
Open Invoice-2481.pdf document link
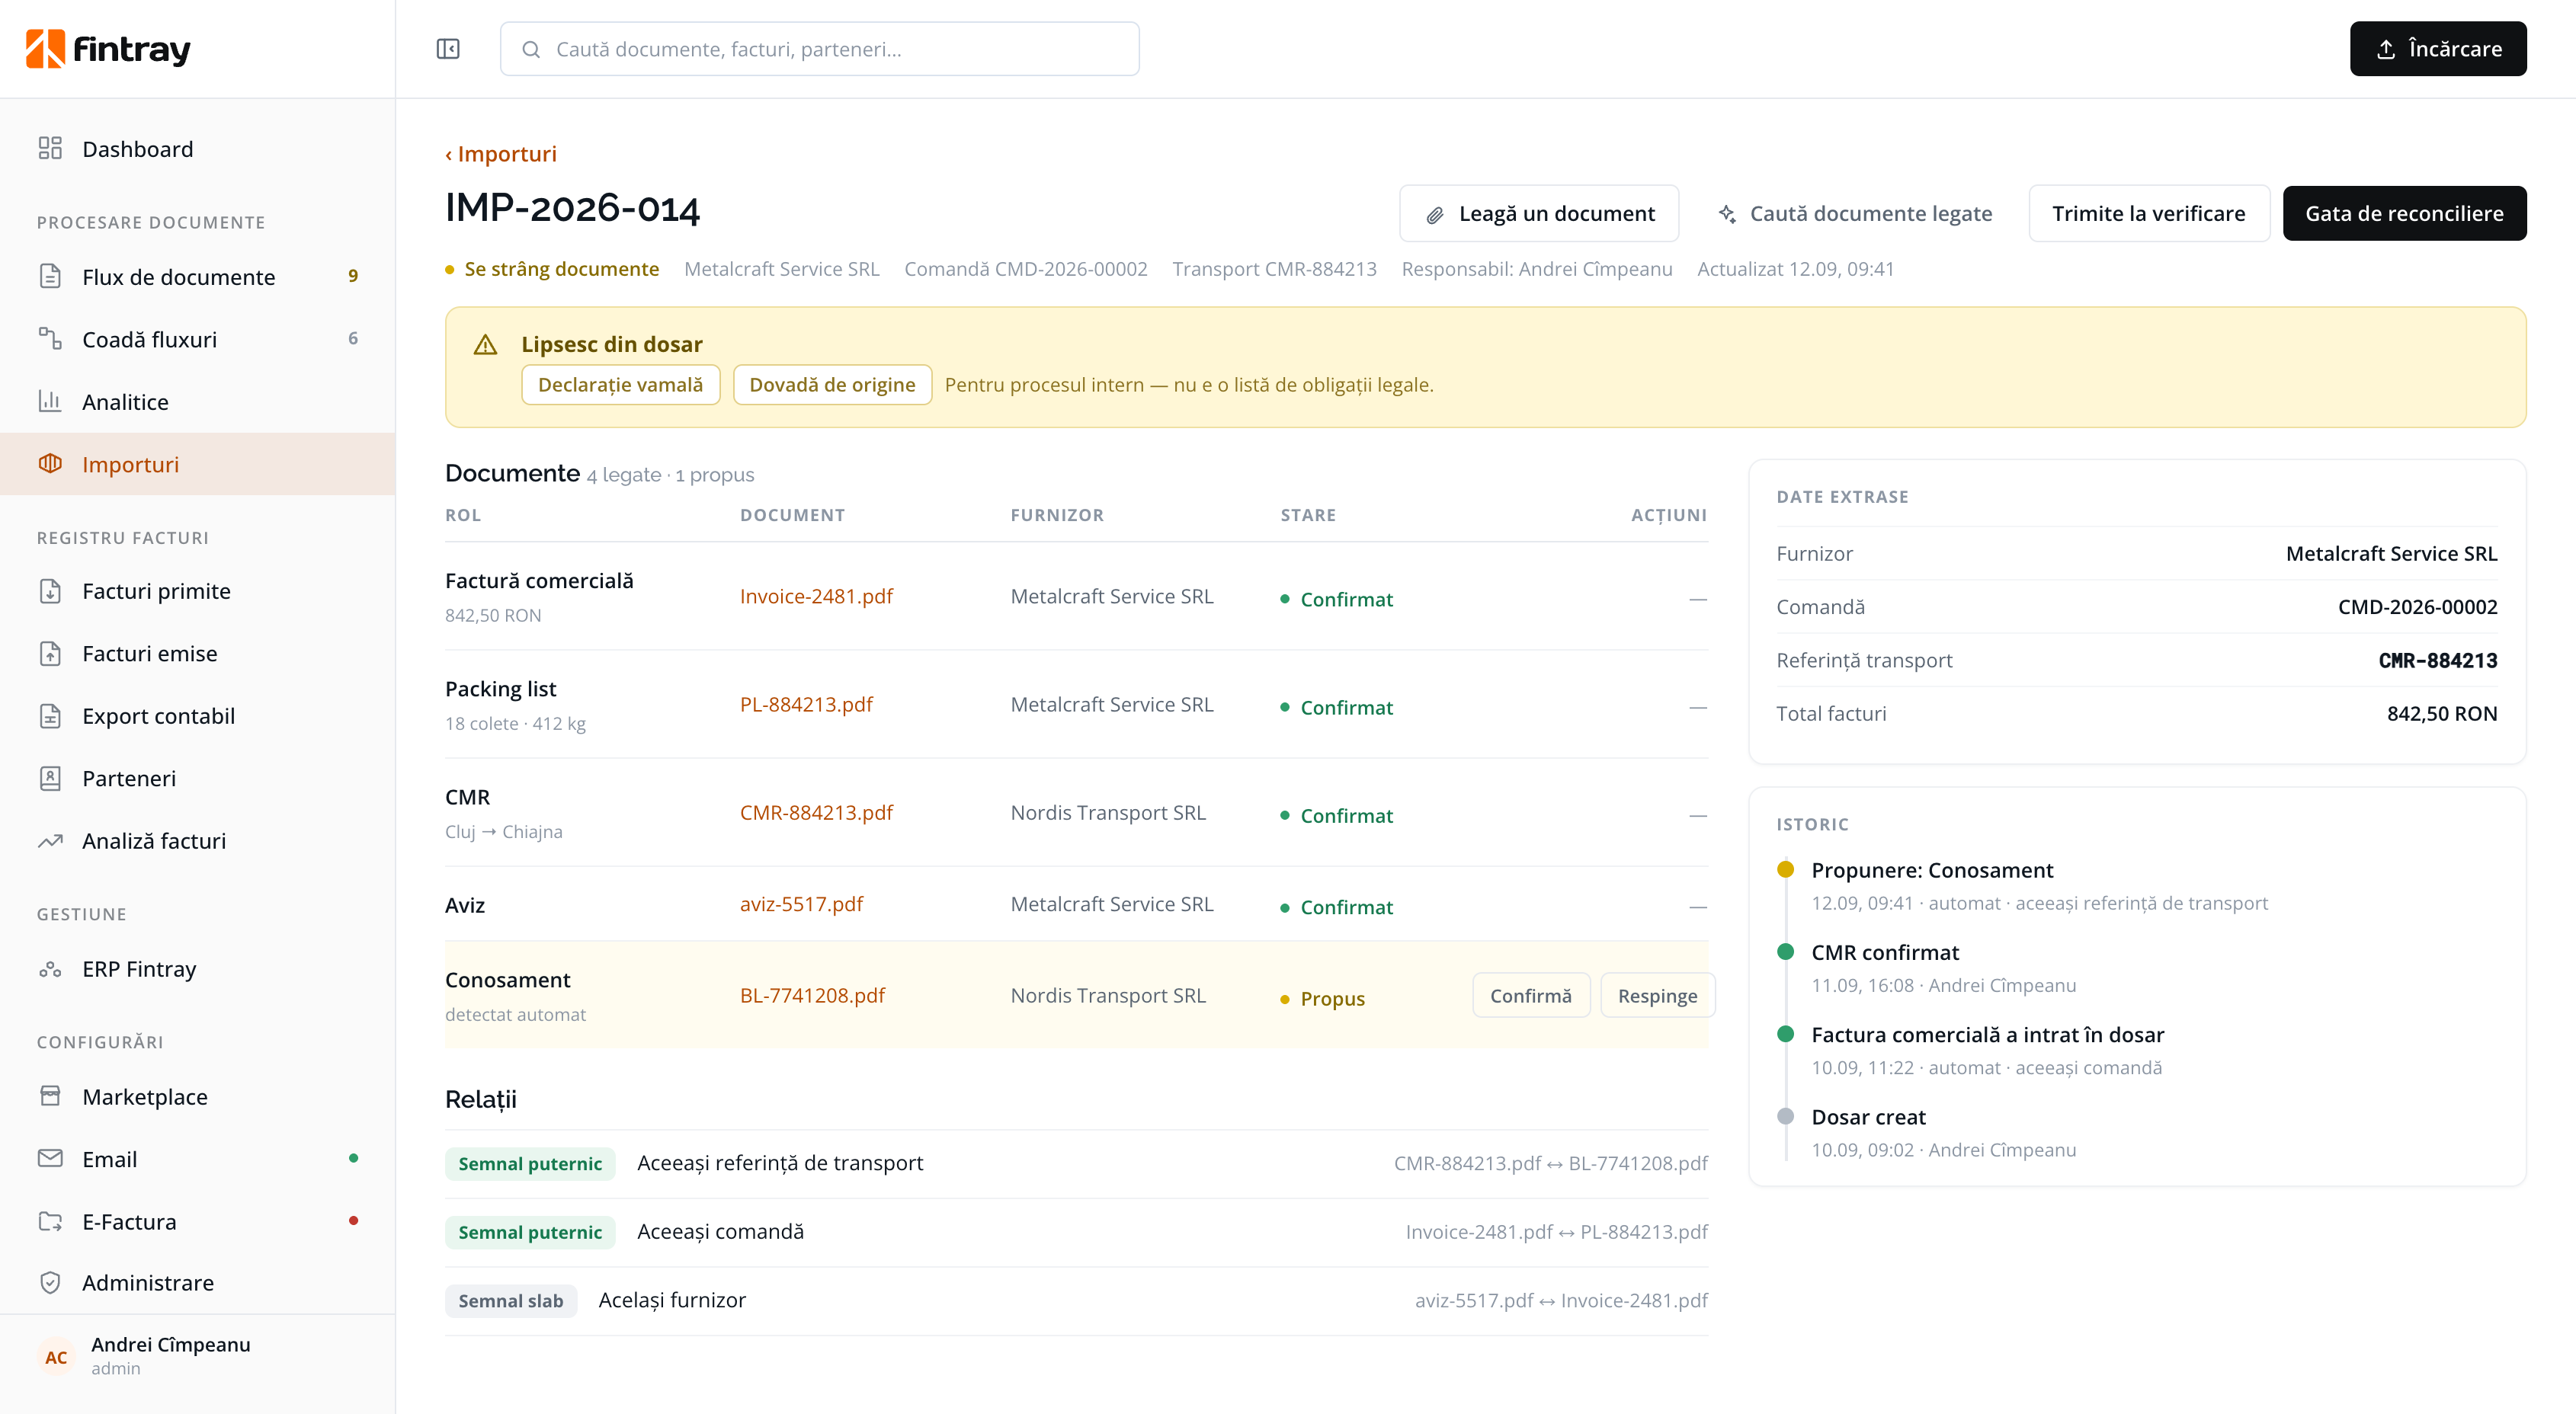pos(816,596)
